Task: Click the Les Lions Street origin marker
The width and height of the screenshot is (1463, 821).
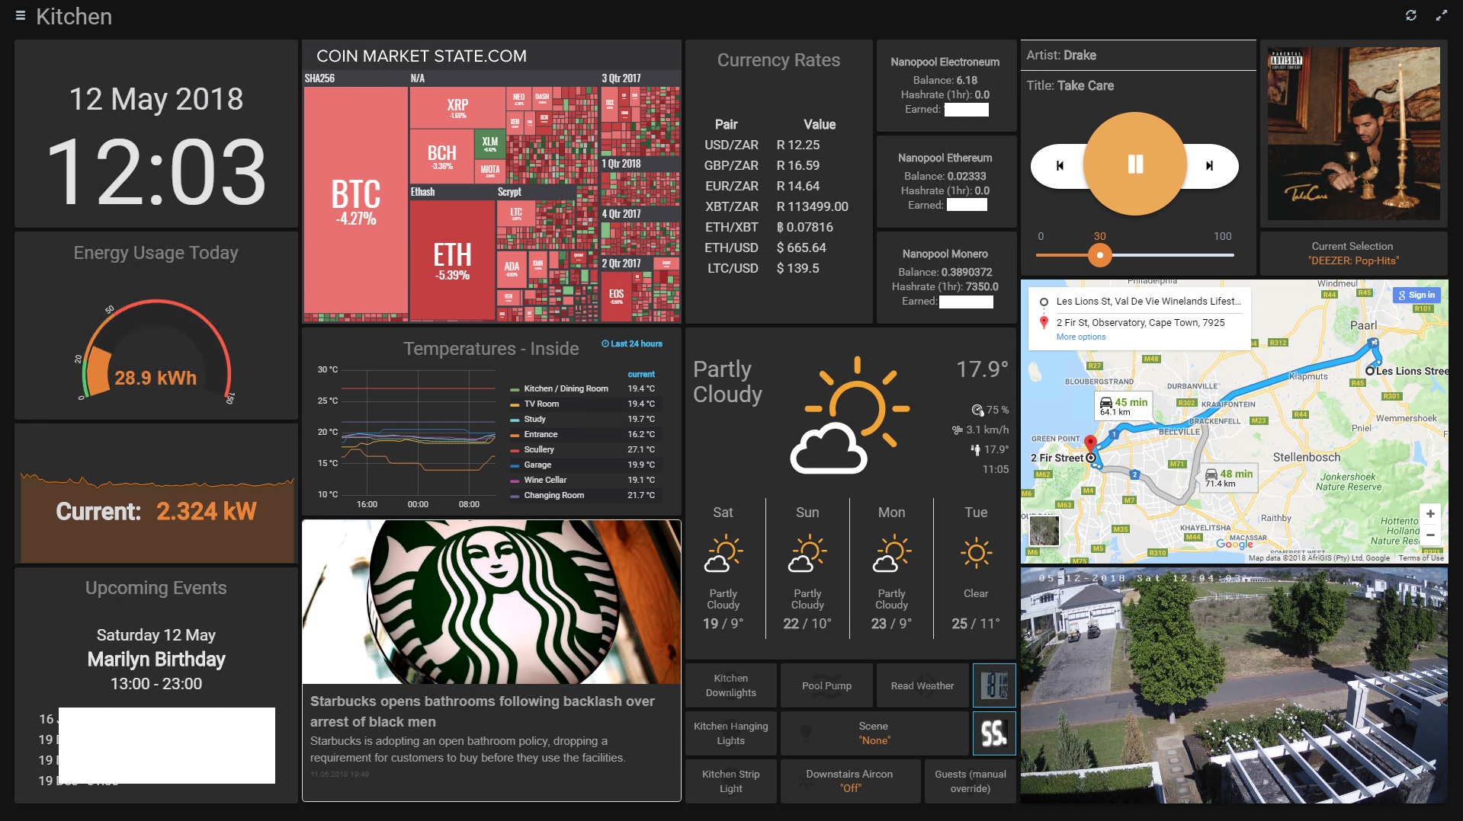Action: coord(1370,371)
